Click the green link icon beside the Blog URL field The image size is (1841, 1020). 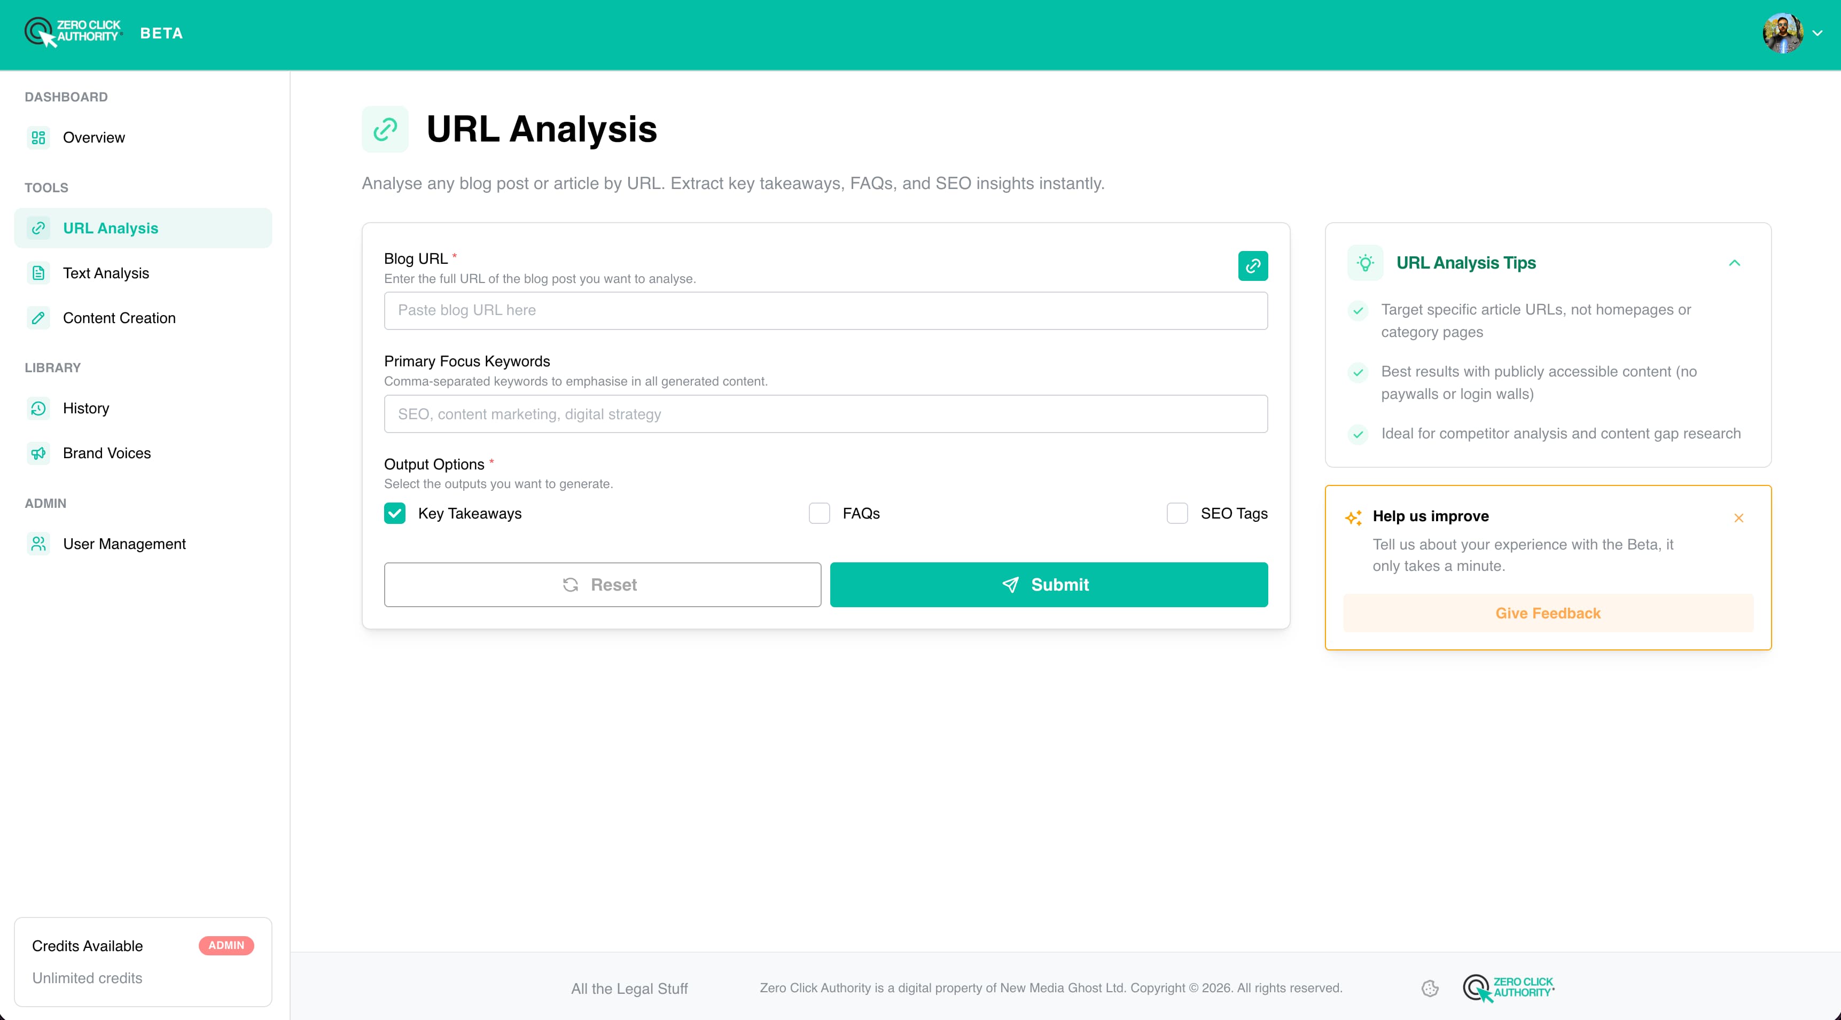1252,265
